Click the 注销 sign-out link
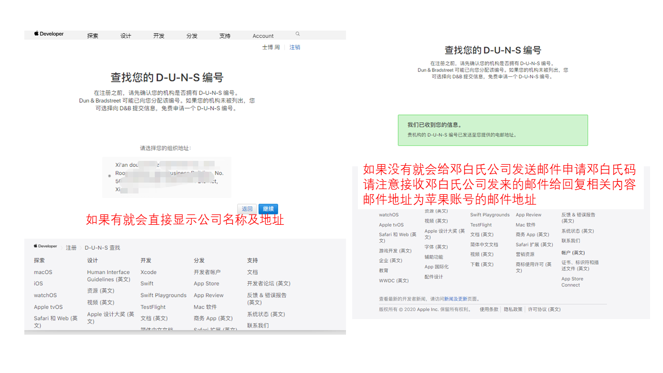Image resolution: width=663 pixels, height=373 pixels. (x=295, y=47)
